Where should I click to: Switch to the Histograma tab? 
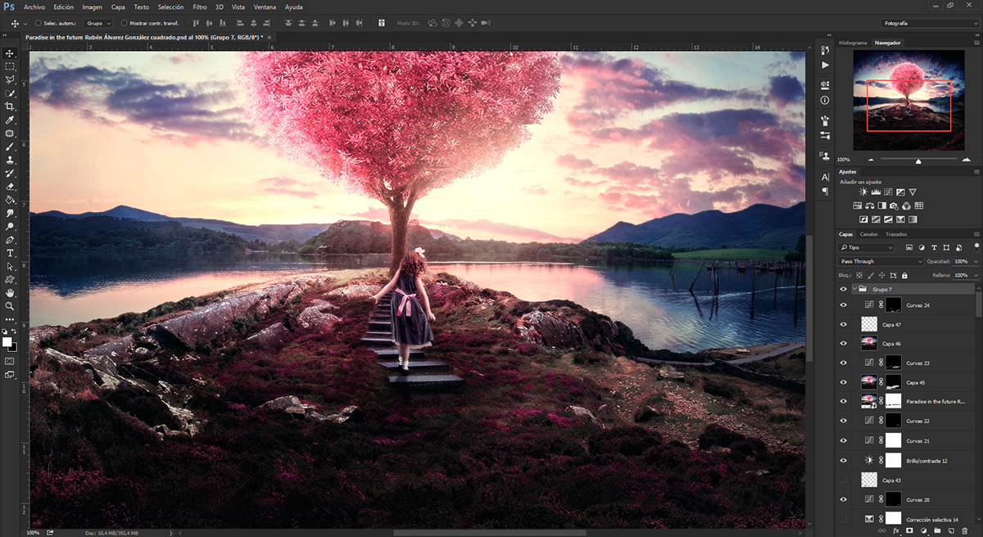tap(853, 42)
